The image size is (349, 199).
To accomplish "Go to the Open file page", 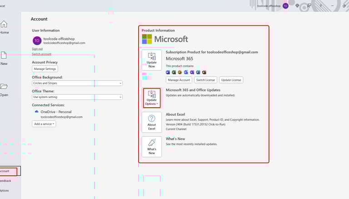I will (x=4, y=90).
